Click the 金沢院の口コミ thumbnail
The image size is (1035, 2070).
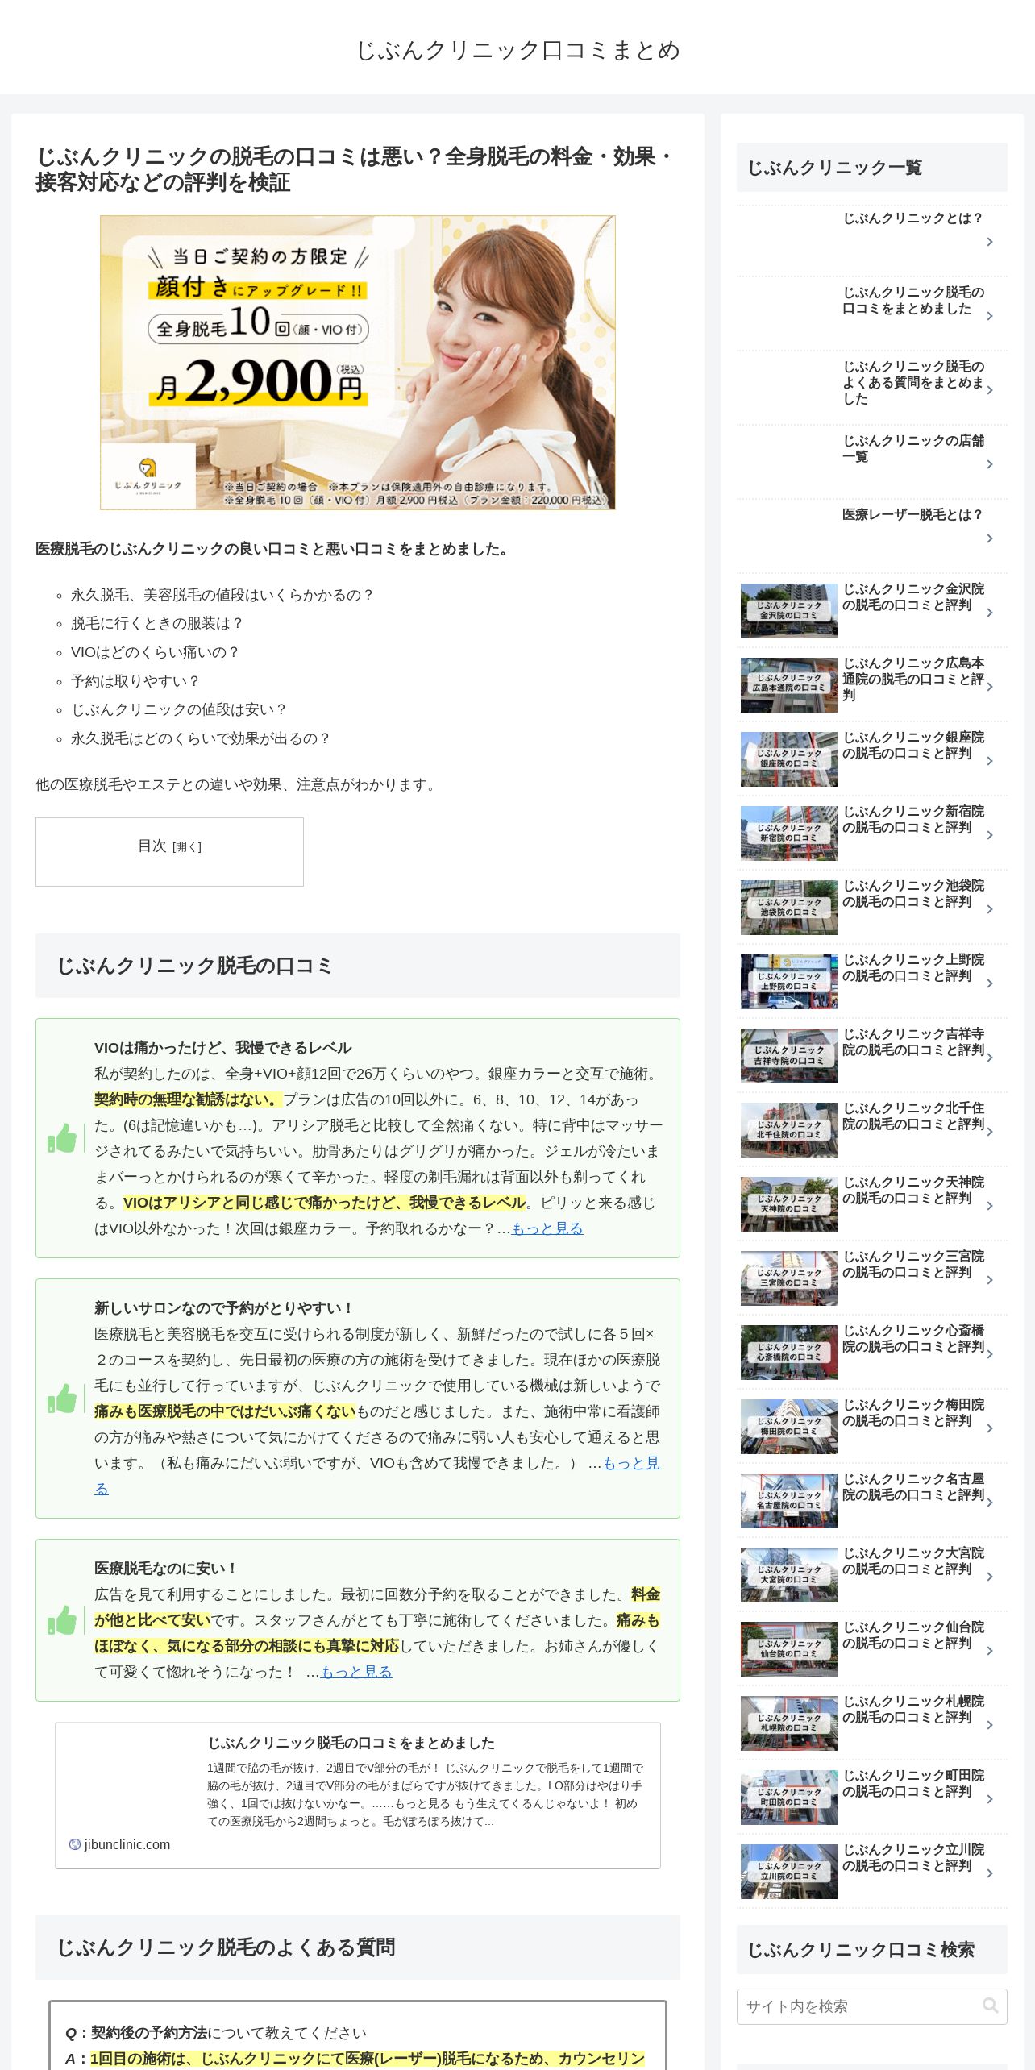coord(788,611)
